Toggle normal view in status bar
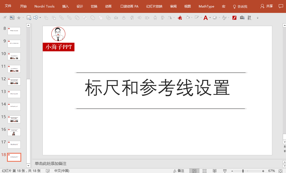The image size is (286, 173). (x=194, y=171)
